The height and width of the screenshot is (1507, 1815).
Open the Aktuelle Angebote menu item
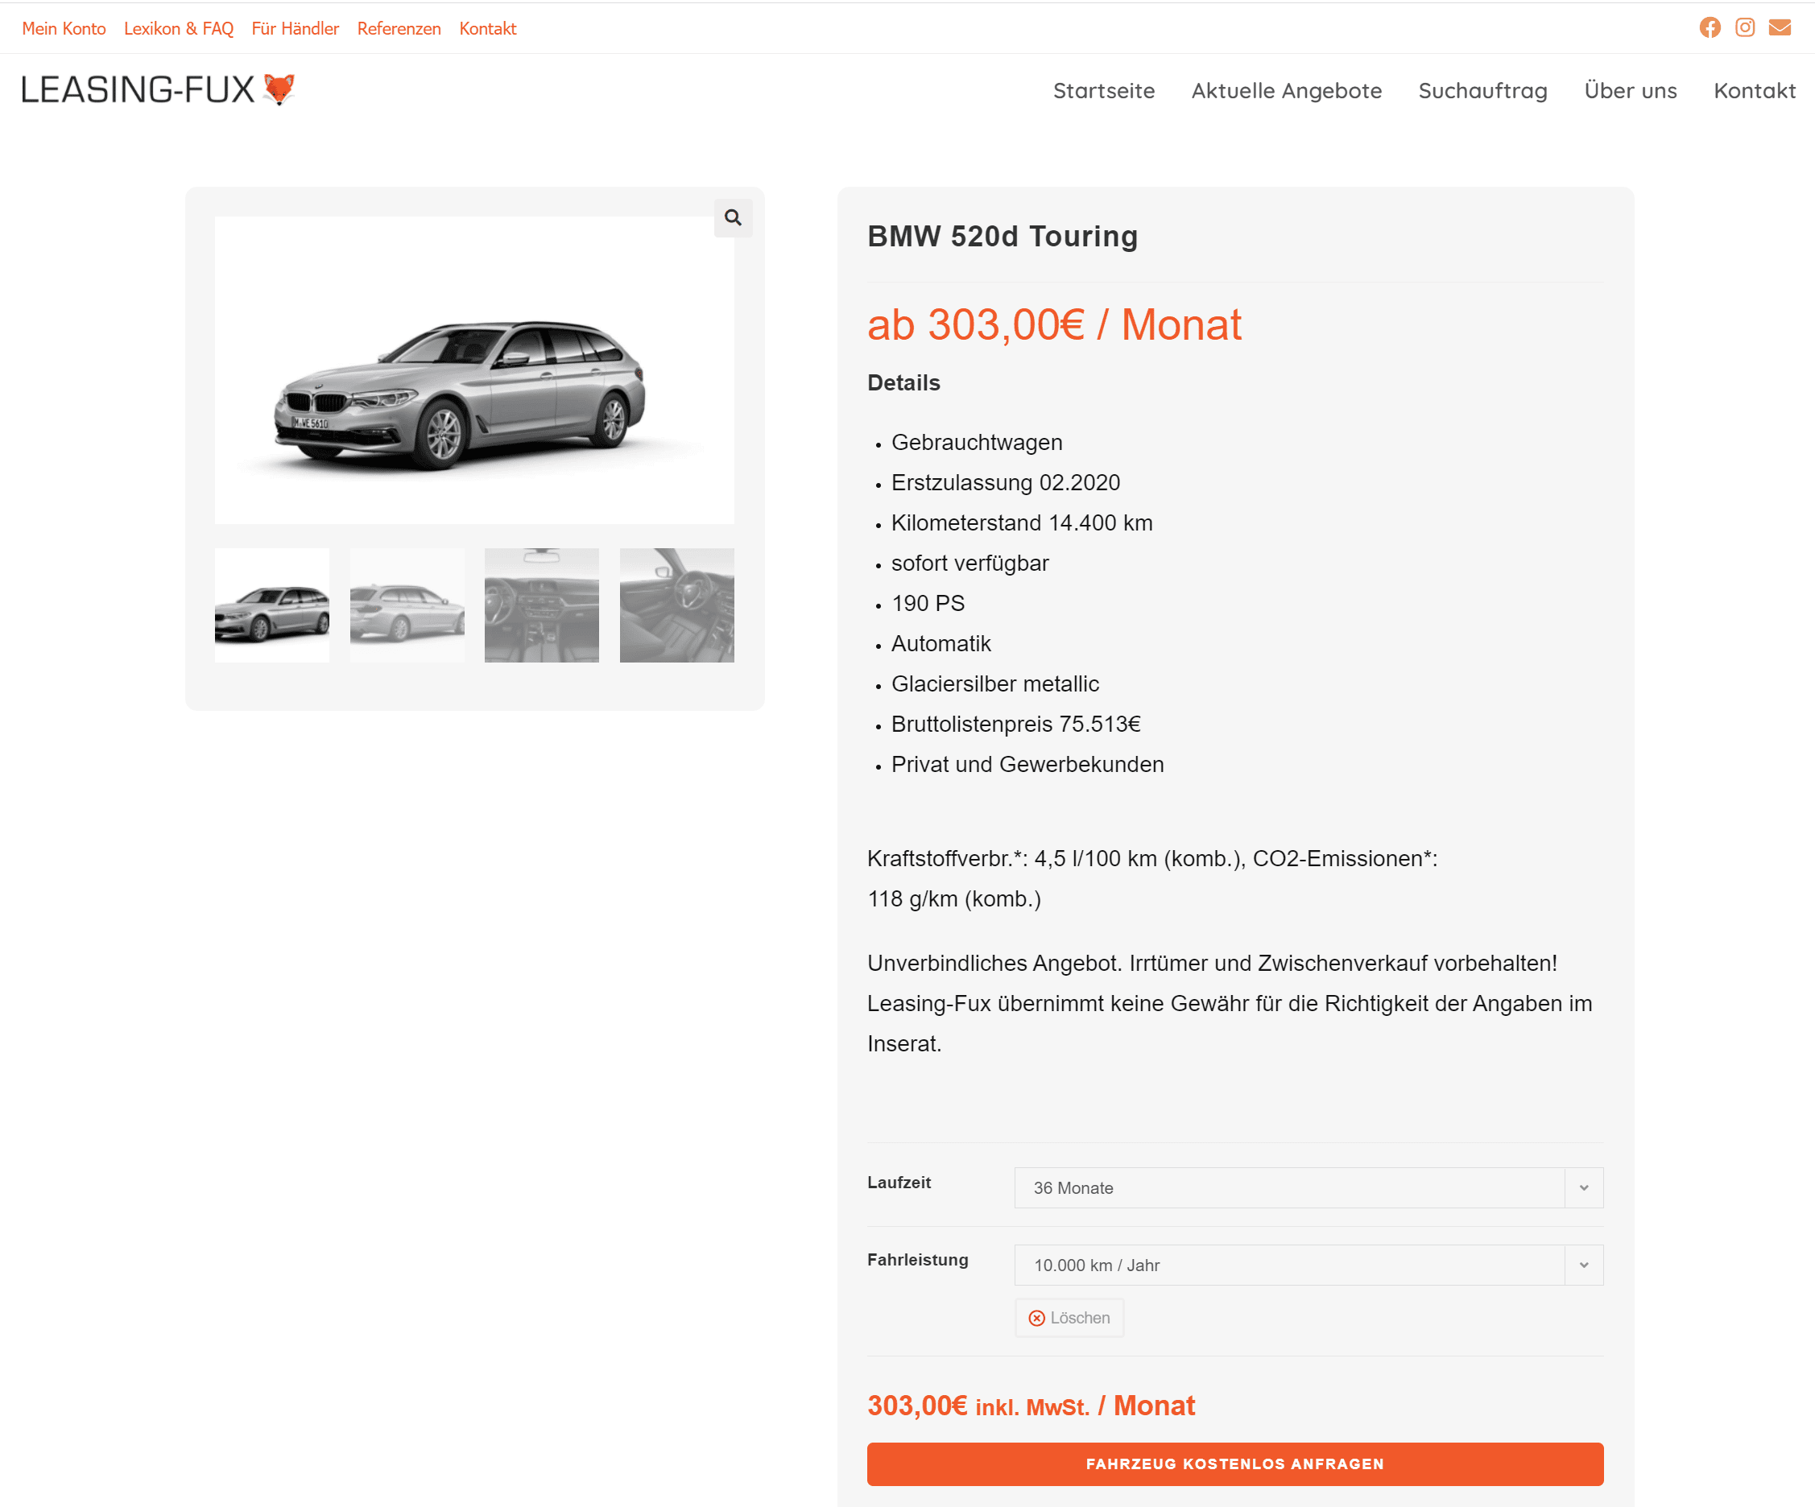click(1286, 91)
